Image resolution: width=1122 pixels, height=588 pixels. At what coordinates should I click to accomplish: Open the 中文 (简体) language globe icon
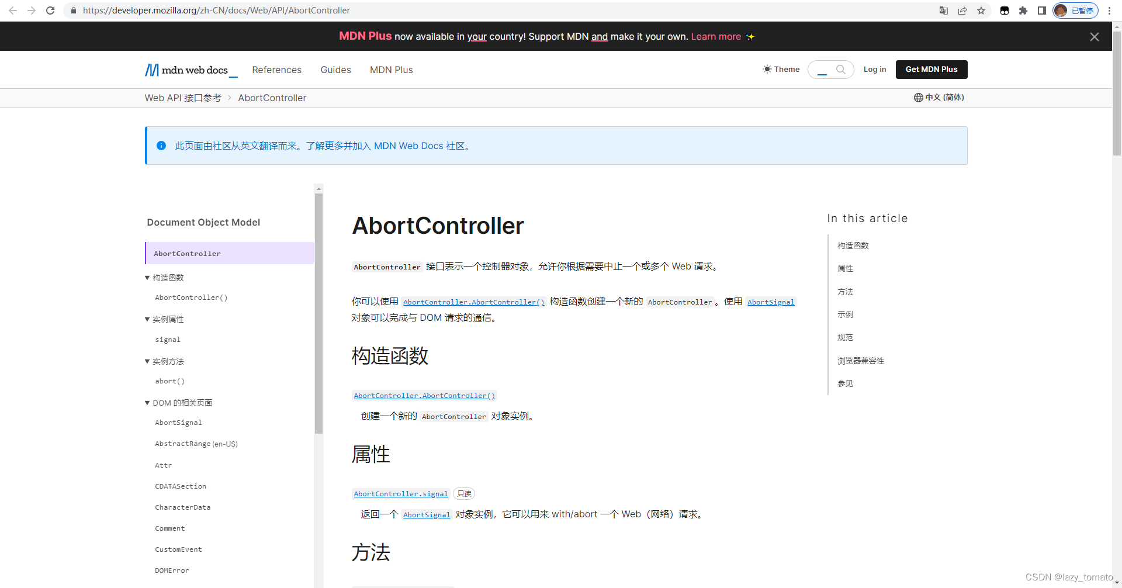917,97
